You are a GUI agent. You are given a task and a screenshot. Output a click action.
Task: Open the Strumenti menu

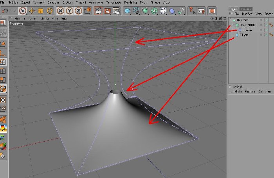coord(38,2)
